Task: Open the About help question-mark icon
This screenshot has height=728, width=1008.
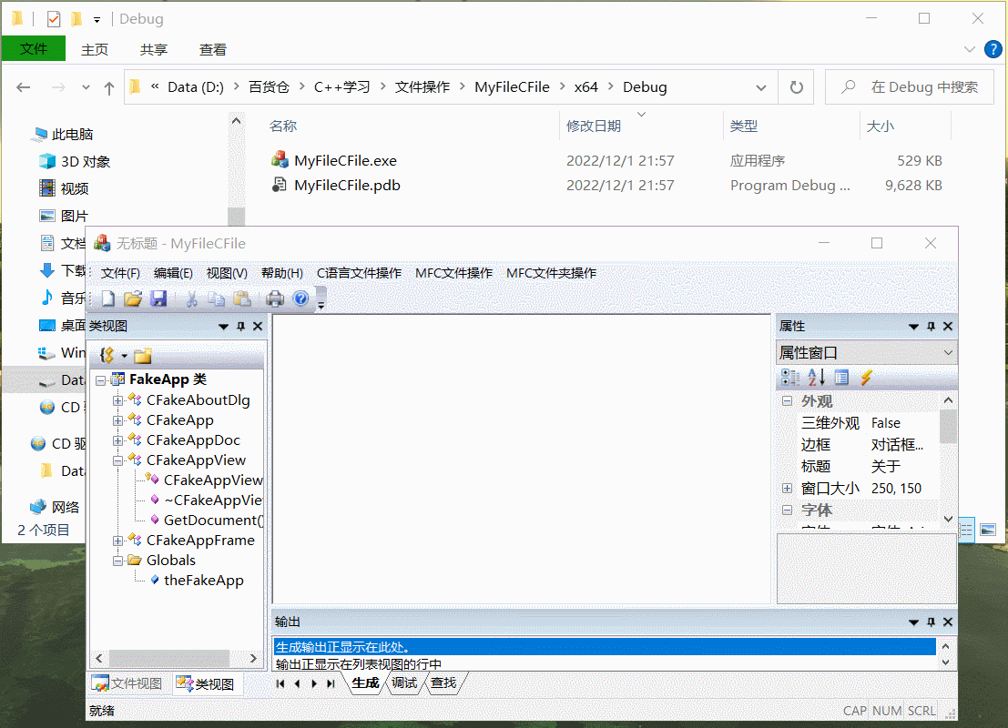Action: tap(300, 298)
